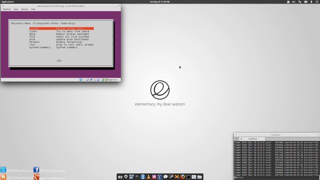Launch Steam from dock
The width and height of the screenshot is (320, 180).
pyautogui.click(x=171, y=176)
